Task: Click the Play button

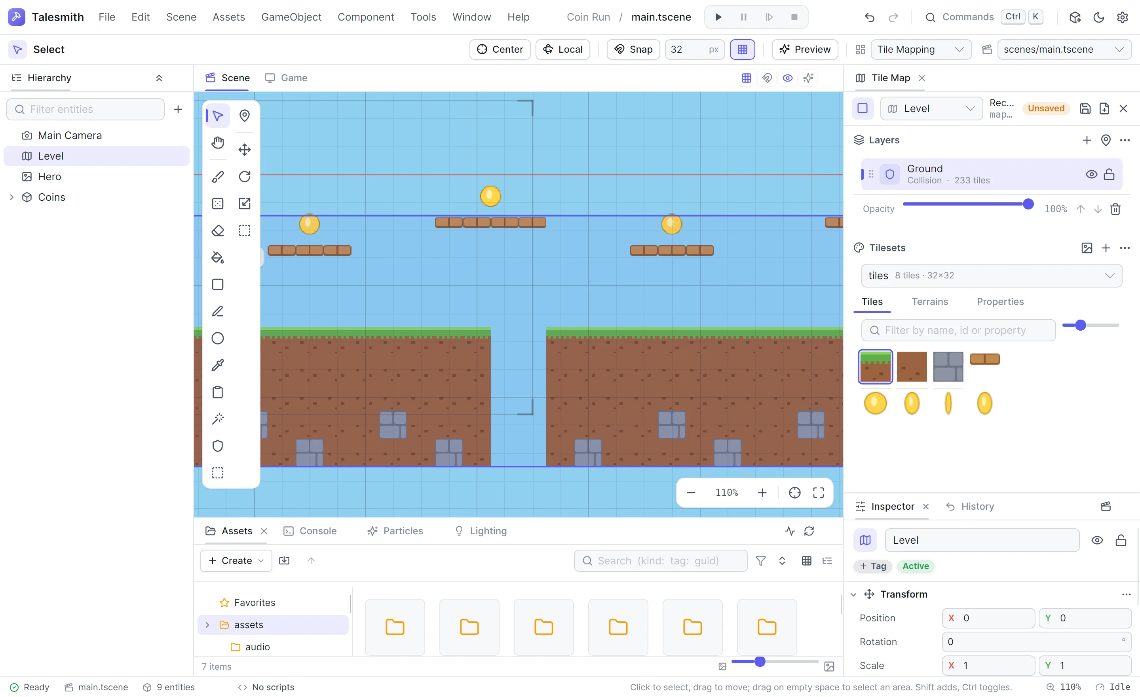Action: click(x=718, y=17)
